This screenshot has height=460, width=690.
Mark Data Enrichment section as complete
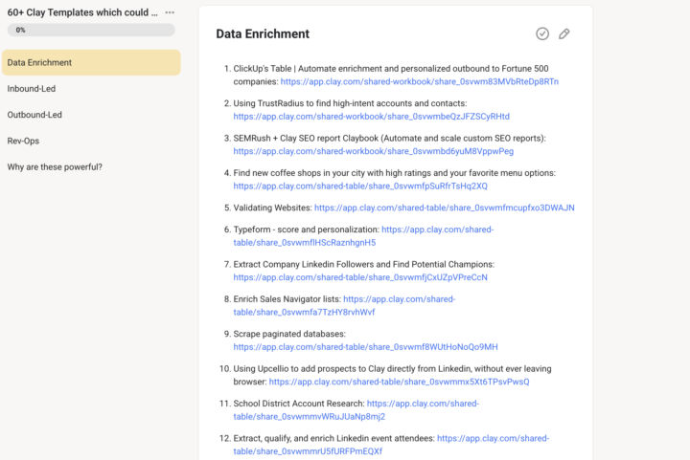[542, 33]
